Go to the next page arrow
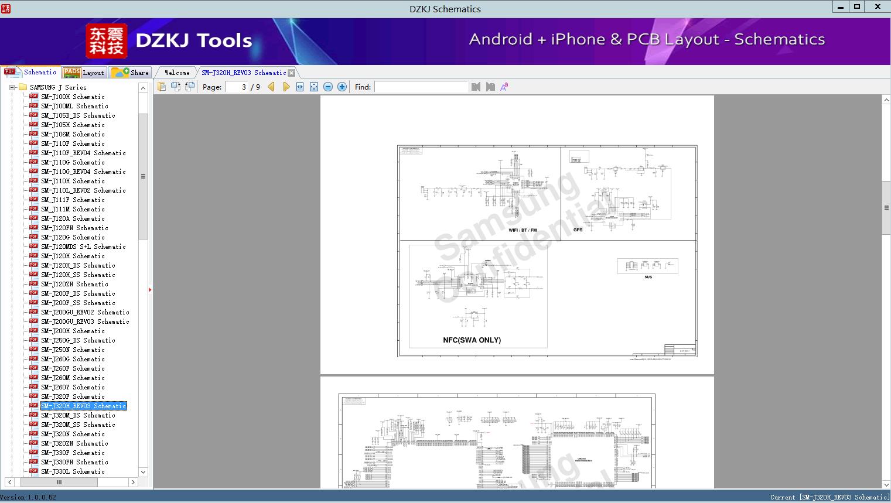Image resolution: width=891 pixels, height=503 pixels. [286, 87]
